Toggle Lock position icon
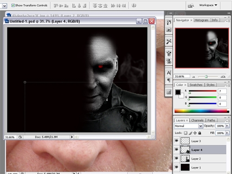232x174 pixels. pyautogui.click(x=195, y=133)
